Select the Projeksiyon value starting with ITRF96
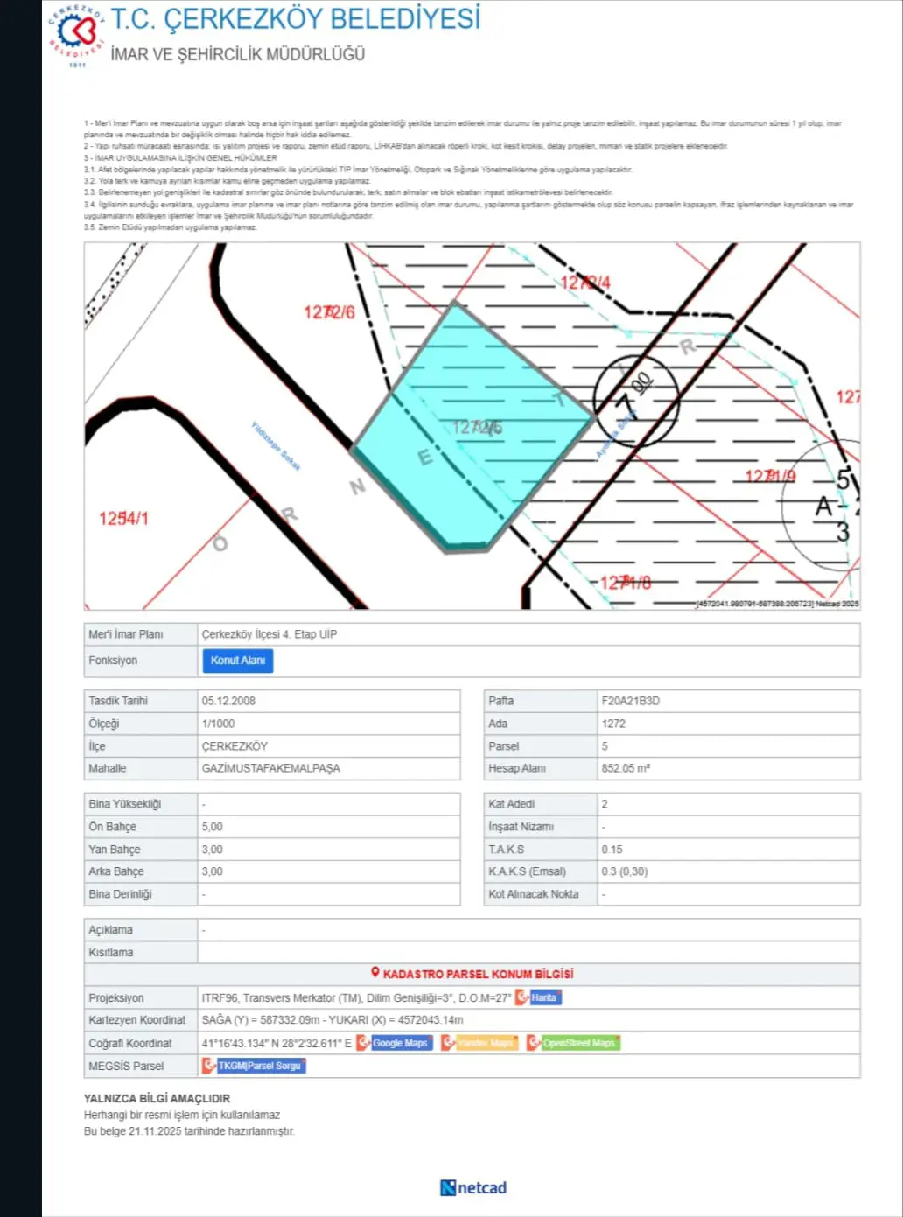 point(356,997)
